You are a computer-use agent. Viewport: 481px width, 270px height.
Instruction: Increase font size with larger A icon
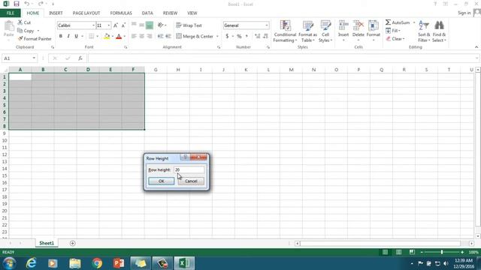[116, 25]
